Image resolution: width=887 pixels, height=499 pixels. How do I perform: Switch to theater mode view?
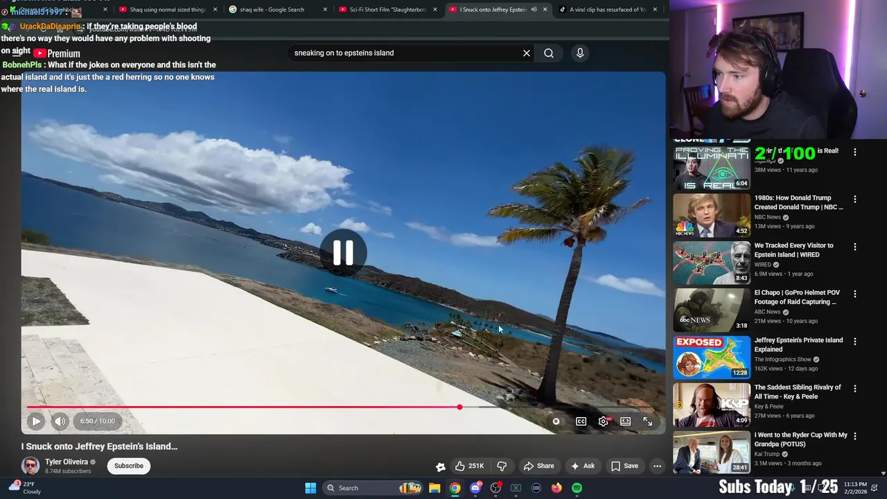[626, 421]
